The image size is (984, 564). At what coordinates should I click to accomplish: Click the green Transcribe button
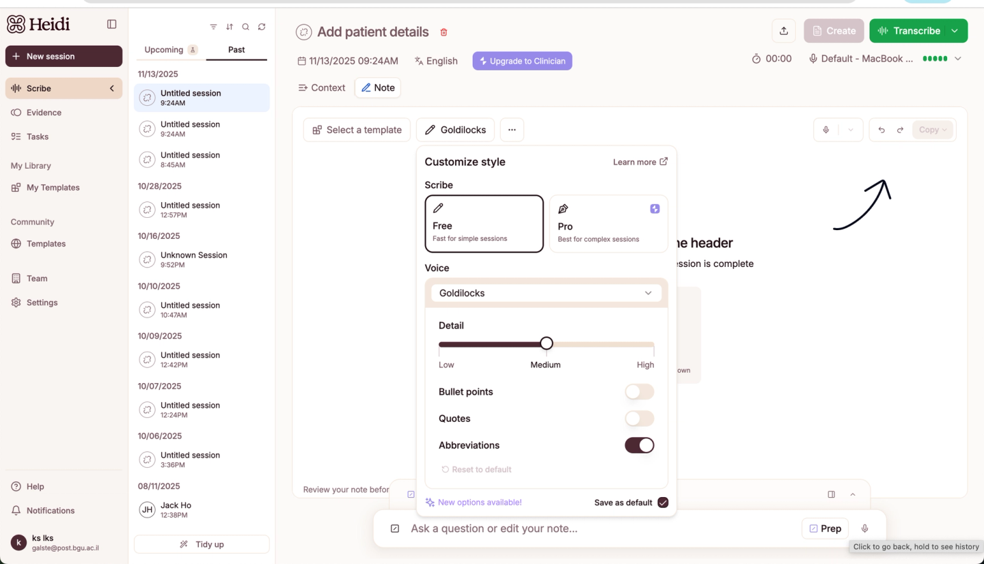(x=909, y=31)
